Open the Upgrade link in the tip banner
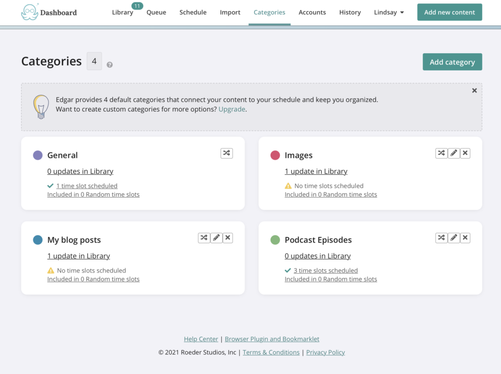Image resolution: width=501 pixels, height=374 pixels. click(231, 109)
